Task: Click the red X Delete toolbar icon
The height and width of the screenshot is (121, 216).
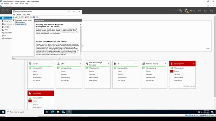Action: [26, 17]
